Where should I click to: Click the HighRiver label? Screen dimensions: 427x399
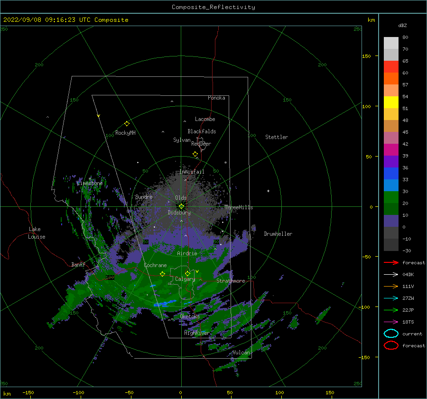(197, 333)
